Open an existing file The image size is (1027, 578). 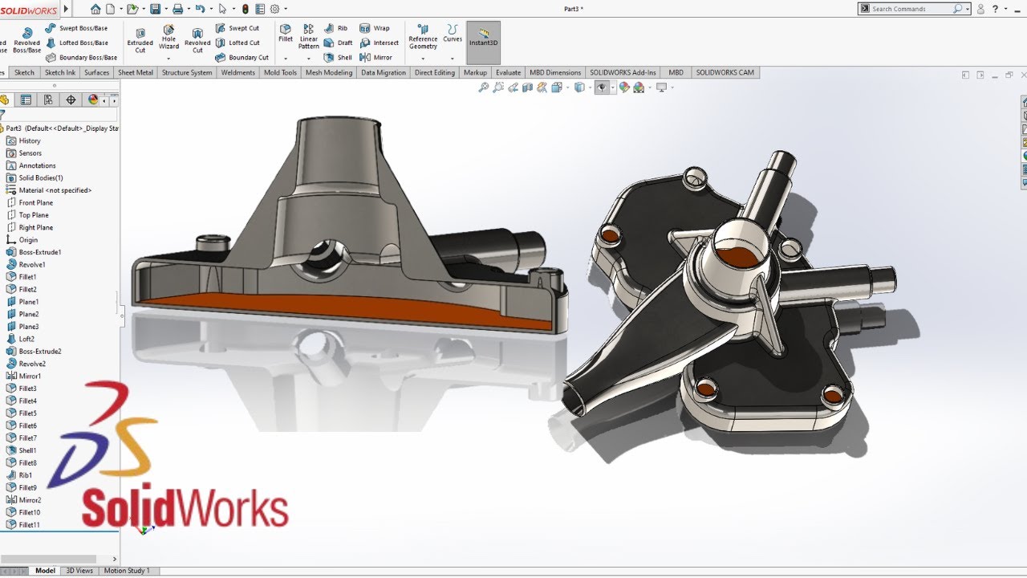[x=131, y=9]
